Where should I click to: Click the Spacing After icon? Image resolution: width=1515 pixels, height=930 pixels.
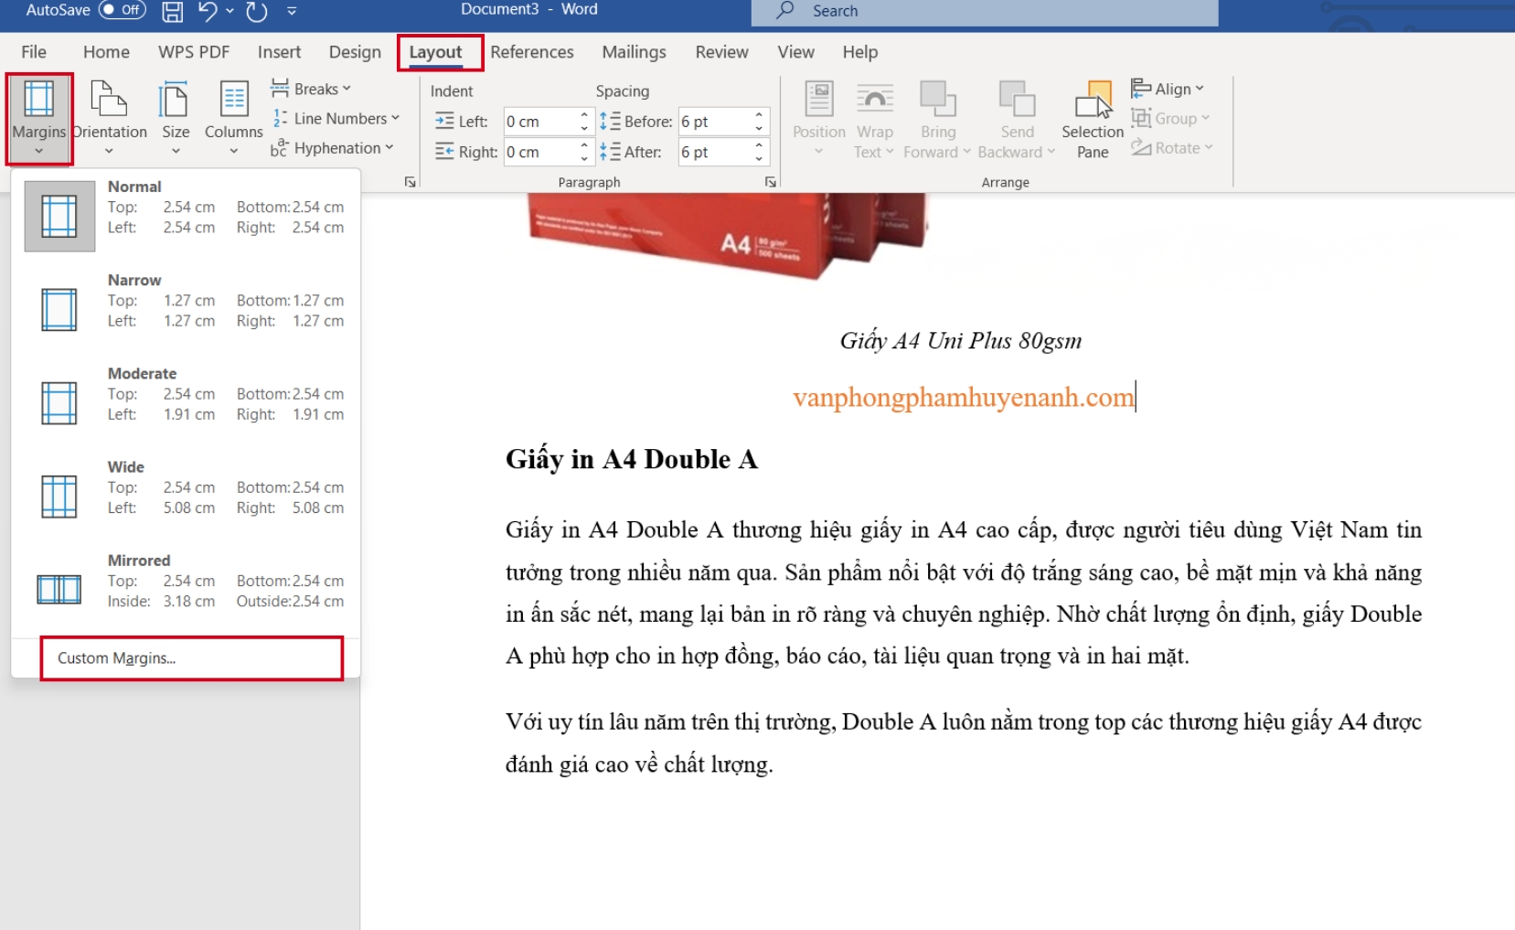(610, 152)
